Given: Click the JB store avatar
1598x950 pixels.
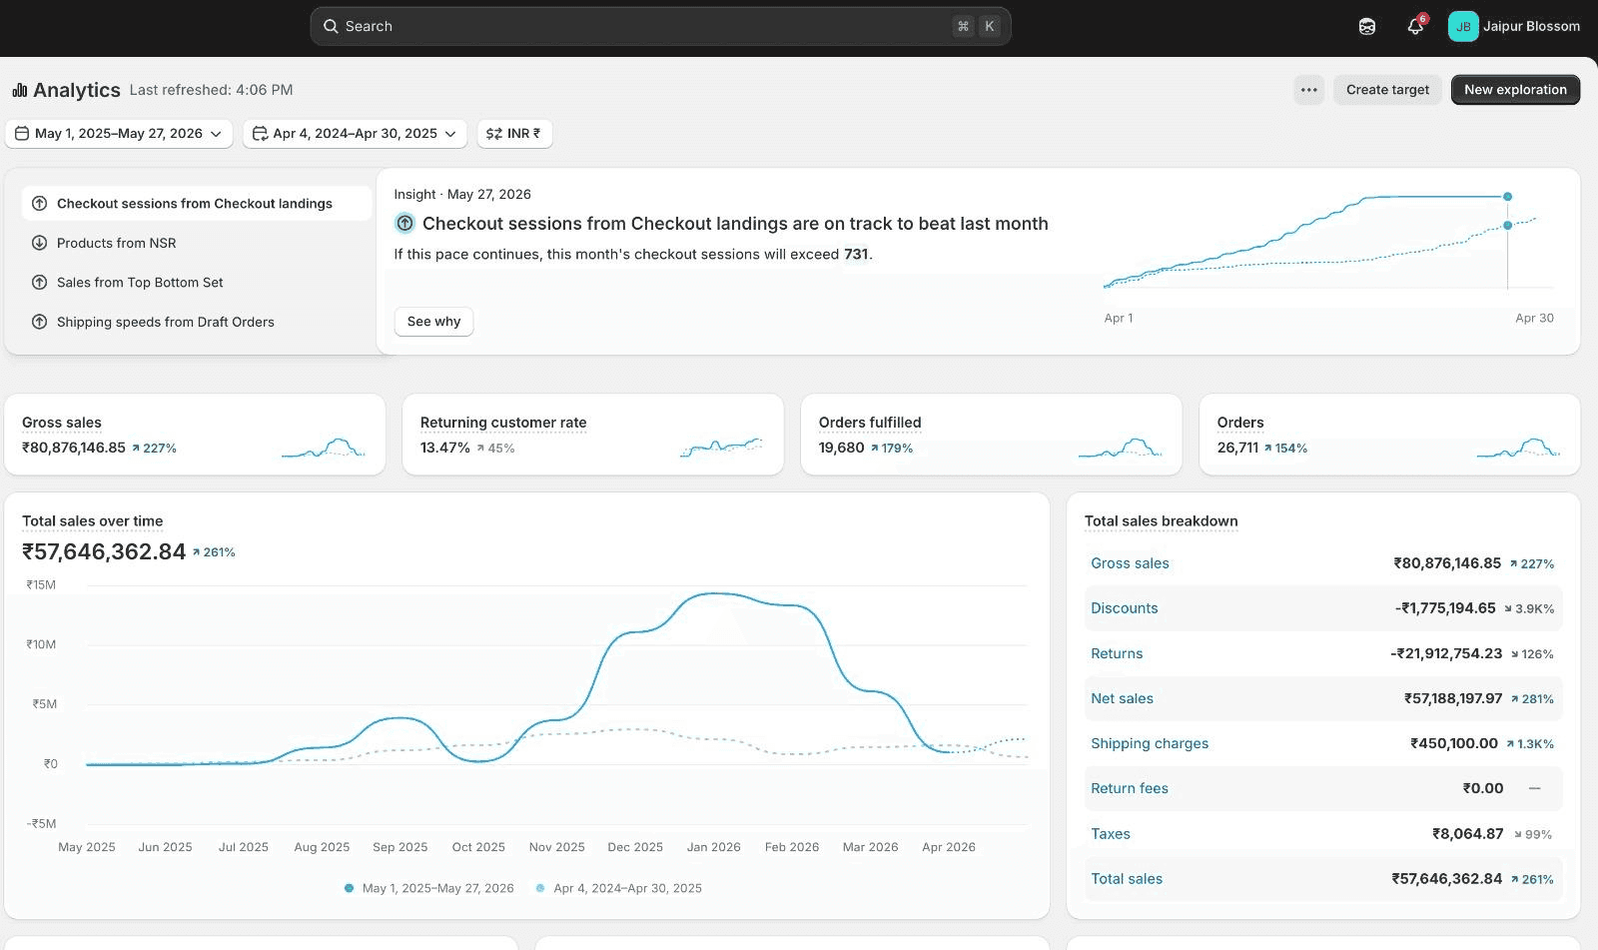Looking at the screenshot, I should coord(1463,26).
